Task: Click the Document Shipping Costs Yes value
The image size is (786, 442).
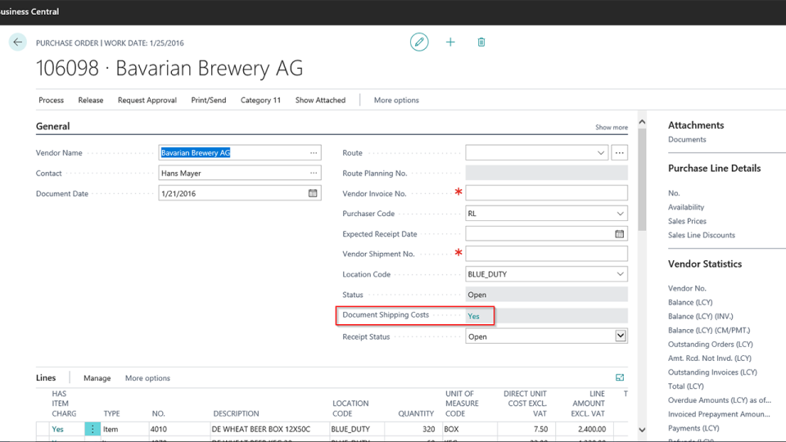Action: (x=474, y=316)
